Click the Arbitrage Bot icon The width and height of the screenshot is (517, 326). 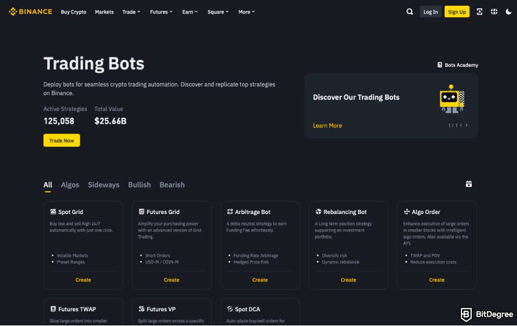click(230, 212)
